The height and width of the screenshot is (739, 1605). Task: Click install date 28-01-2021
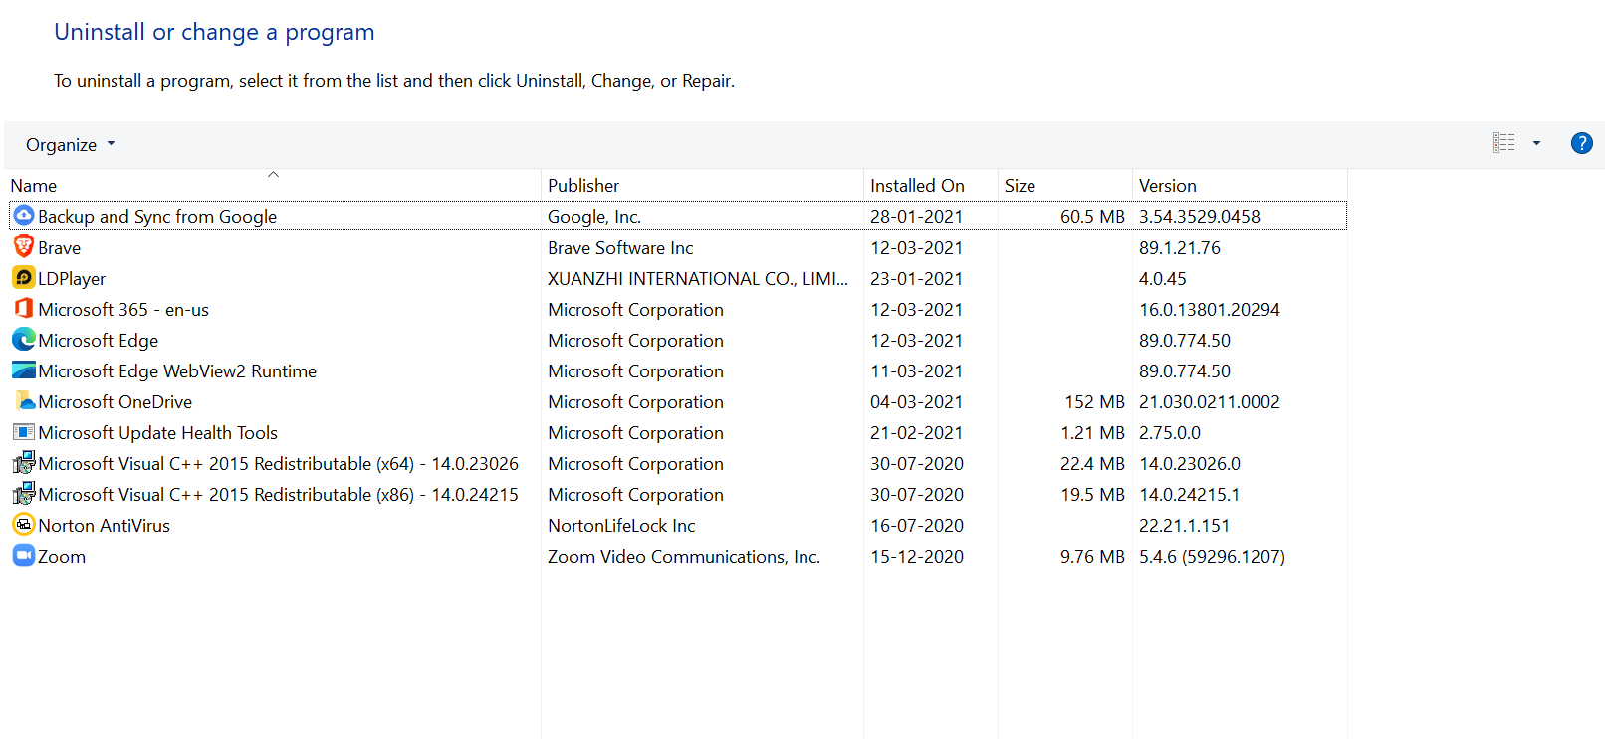tap(917, 217)
